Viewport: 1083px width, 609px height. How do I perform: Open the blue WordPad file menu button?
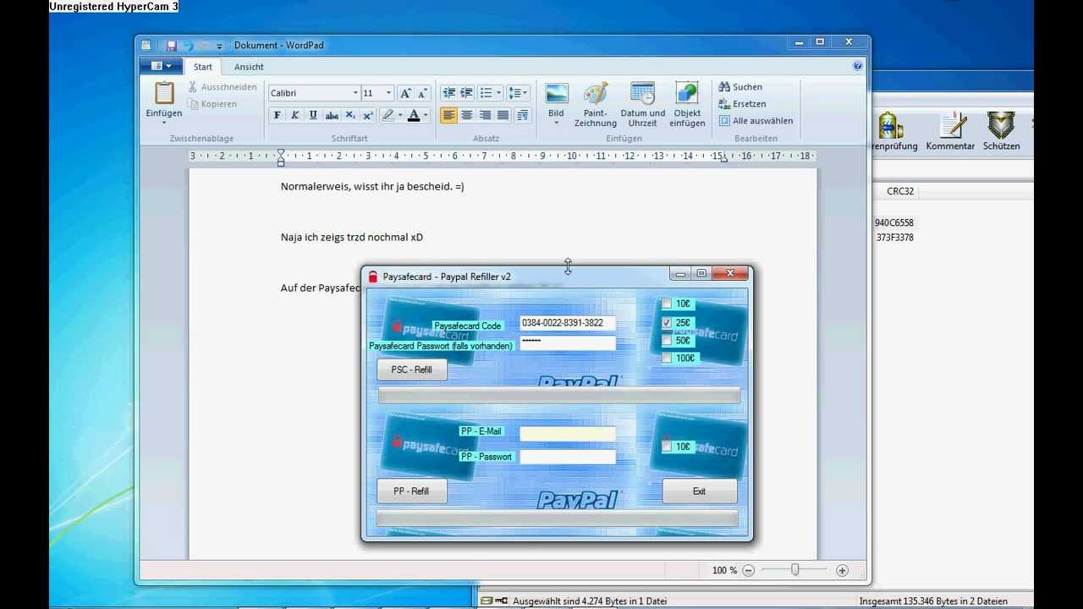pos(161,66)
